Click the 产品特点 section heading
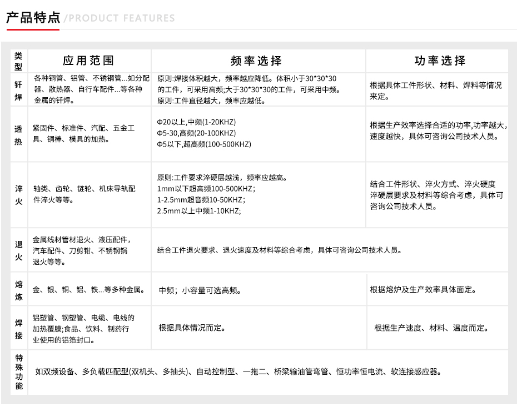Screen dimensions: 517x412 tap(33, 17)
